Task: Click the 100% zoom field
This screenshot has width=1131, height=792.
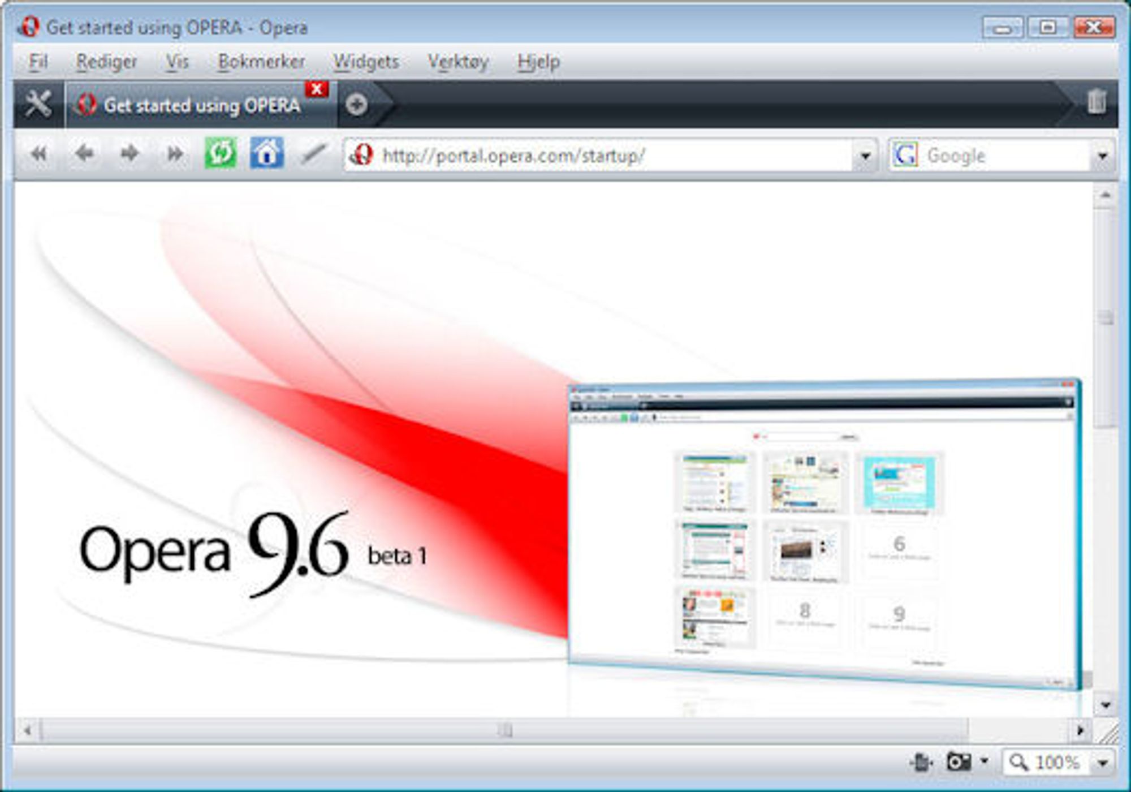Action: (1047, 762)
